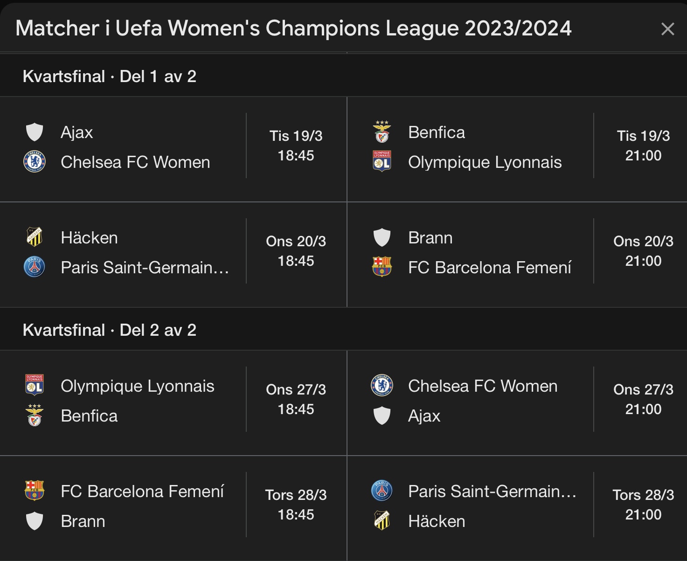
Task: Click the Kvartsfinal Del 2 av 2 header
Action: 110,330
